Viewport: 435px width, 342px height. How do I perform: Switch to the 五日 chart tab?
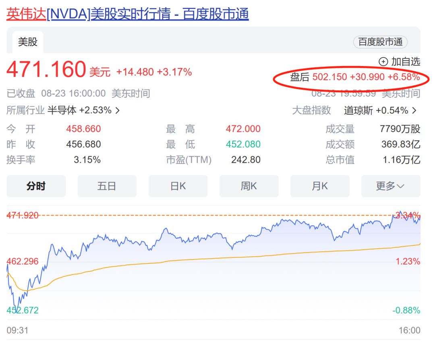pyautogui.click(x=107, y=186)
